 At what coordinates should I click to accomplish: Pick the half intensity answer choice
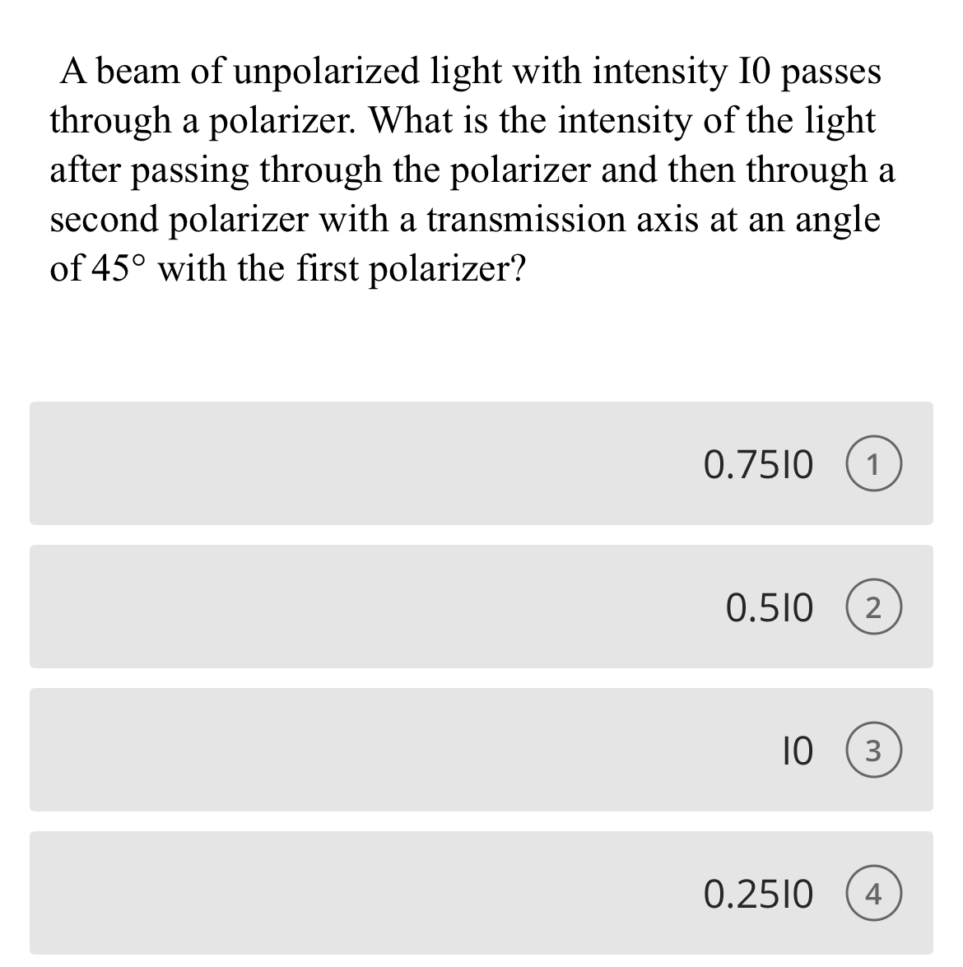(481, 607)
